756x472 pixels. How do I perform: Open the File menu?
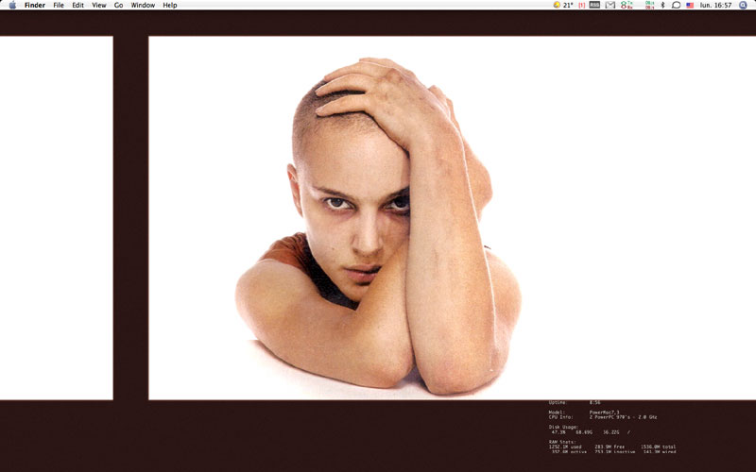[x=59, y=6]
